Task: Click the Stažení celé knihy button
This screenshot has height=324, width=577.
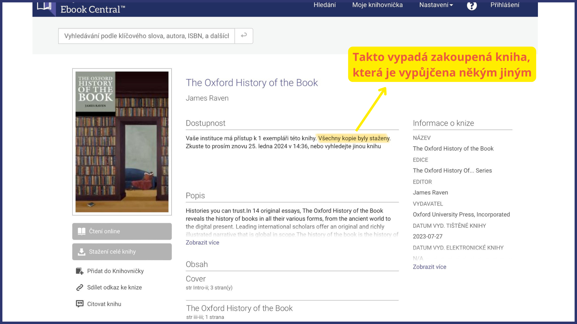Action: pos(122,252)
